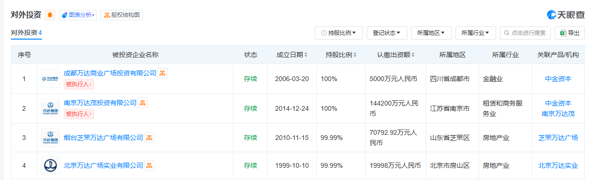Open the 北京万达实业 related product link
590x180 pixels.
(x=558, y=165)
